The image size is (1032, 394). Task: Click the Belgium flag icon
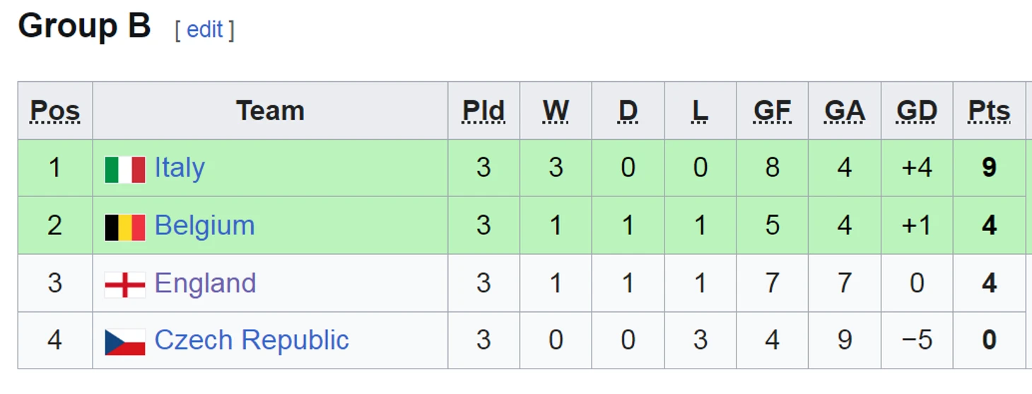125,227
